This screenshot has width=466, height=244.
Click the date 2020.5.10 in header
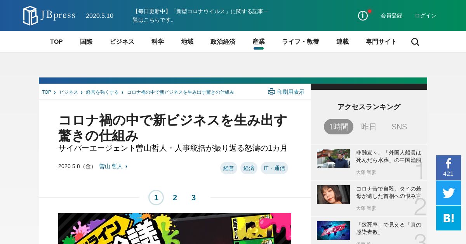99,15
